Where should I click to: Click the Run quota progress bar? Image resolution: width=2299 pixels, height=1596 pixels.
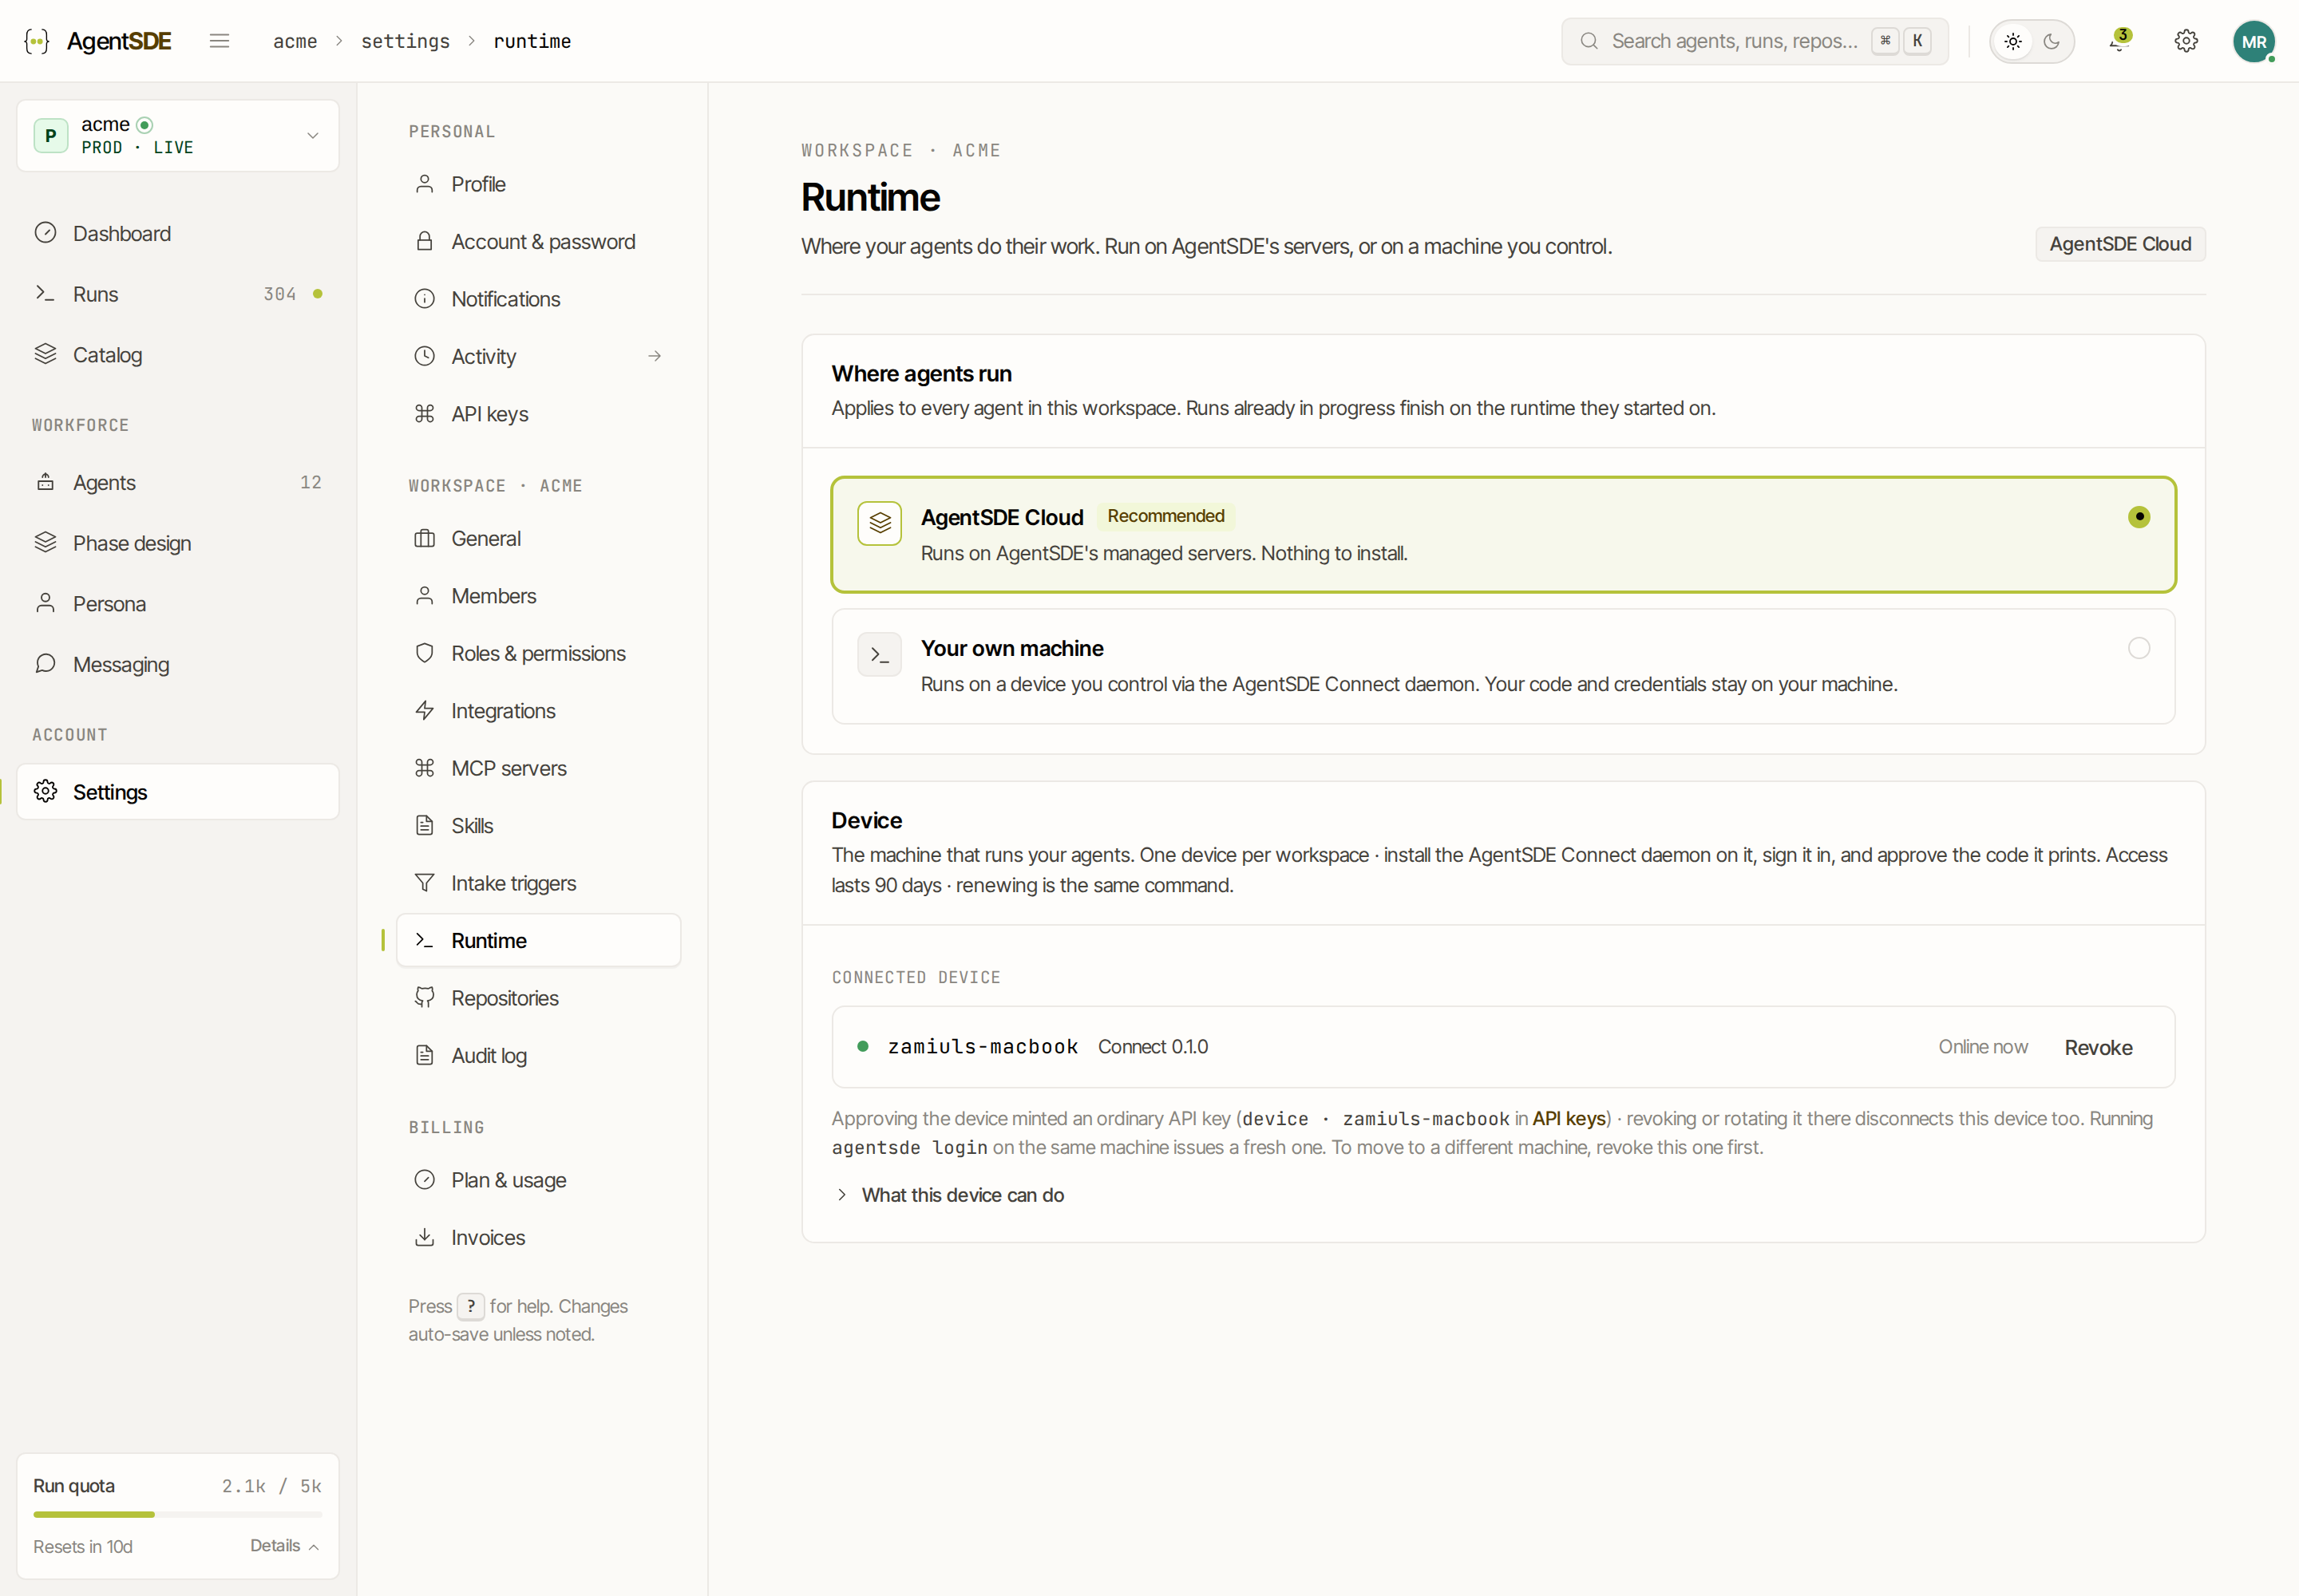click(178, 1514)
